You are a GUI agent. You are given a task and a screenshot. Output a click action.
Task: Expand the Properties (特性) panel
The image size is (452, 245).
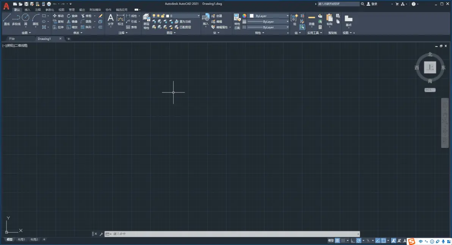259,33
